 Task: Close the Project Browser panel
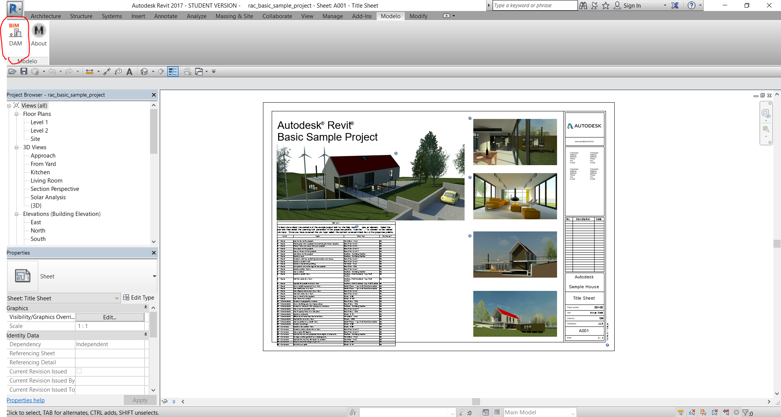[x=153, y=95]
